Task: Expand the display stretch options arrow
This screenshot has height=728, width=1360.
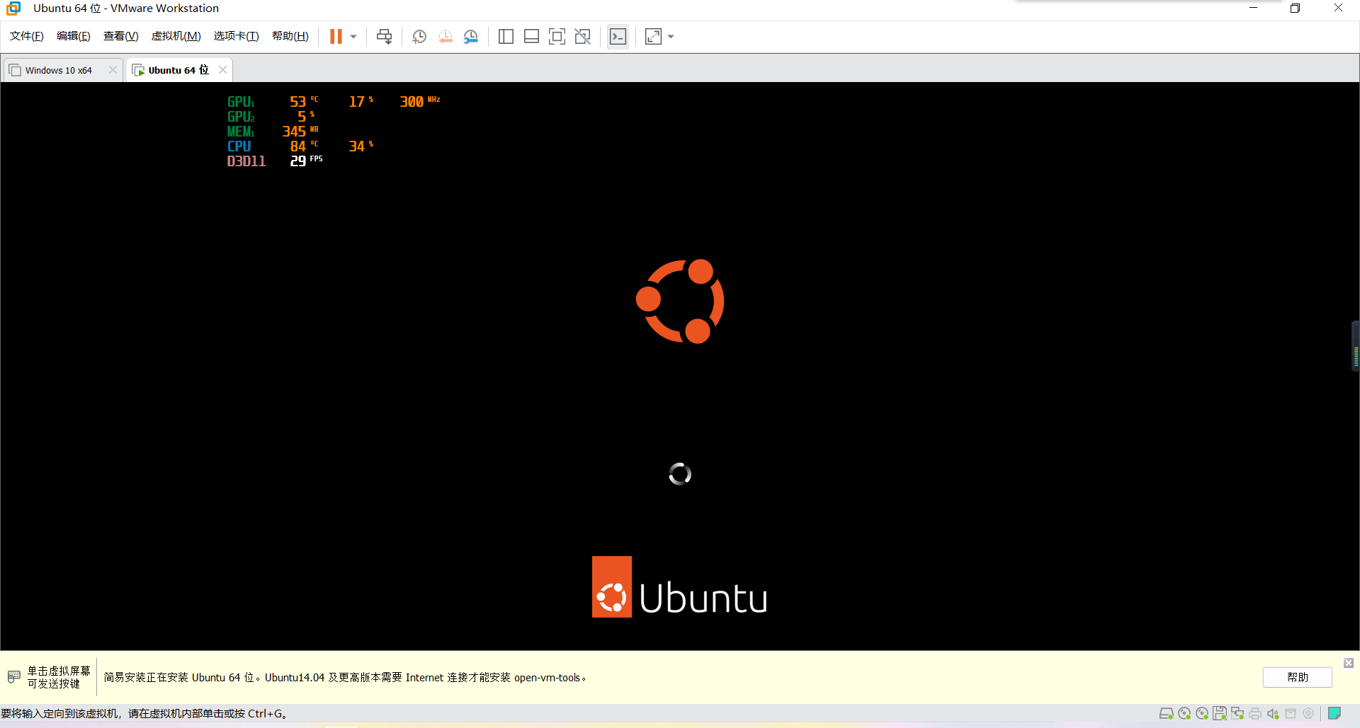Action: [x=671, y=37]
